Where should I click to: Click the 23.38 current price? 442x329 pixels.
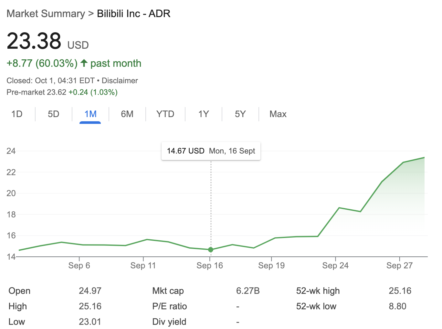click(34, 41)
